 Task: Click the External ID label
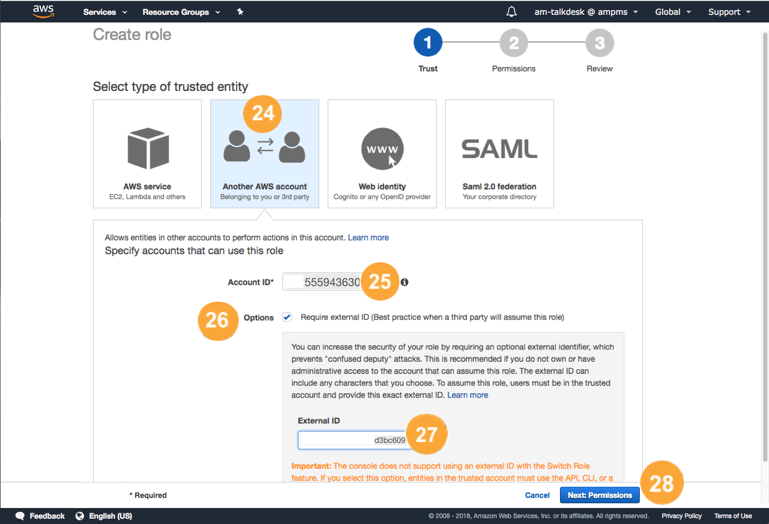click(x=319, y=421)
